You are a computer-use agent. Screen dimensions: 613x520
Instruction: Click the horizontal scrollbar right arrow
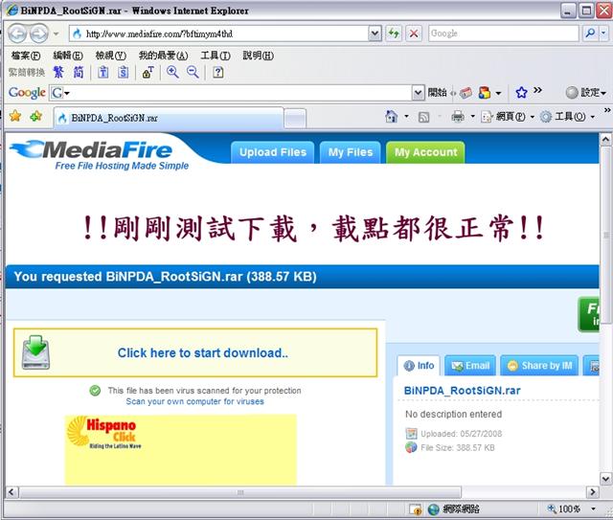(592, 492)
